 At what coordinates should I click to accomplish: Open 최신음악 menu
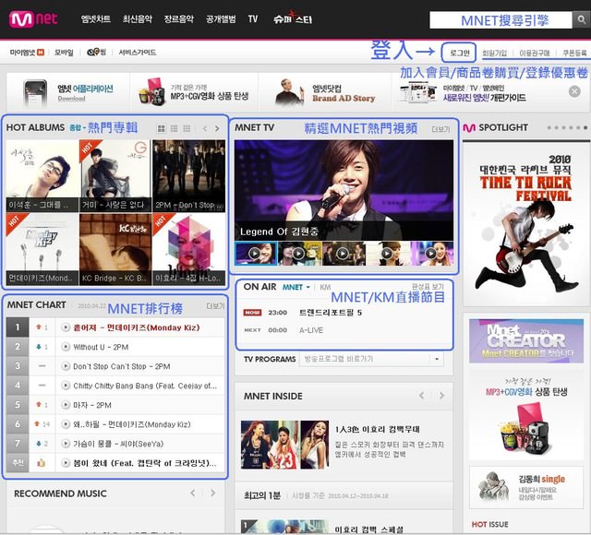pyautogui.click(x=138, y=19)
